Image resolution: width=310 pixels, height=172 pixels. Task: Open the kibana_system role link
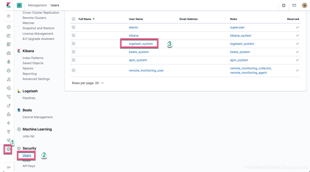[241, 35]
